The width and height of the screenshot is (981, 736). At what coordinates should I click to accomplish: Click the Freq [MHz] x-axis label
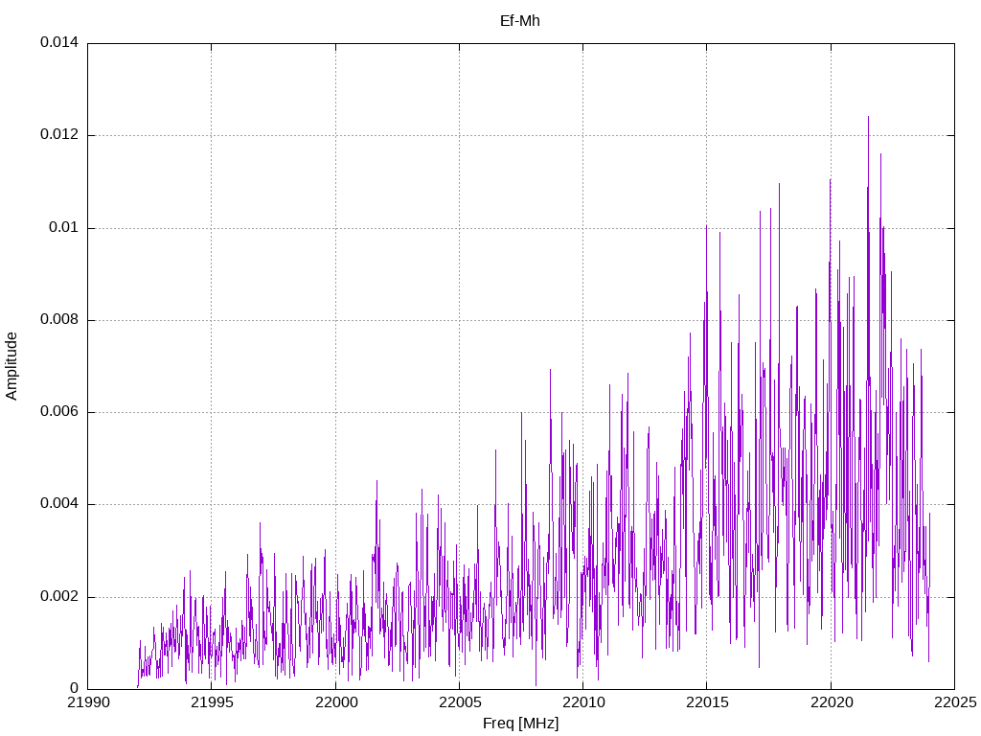pyautogui.click(x=520, y=724)
